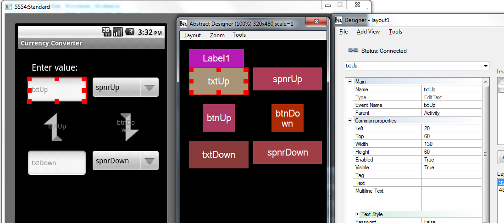Open the File menu in Designer window
This screenshot has width=504, height=223.
click(343, 32)
